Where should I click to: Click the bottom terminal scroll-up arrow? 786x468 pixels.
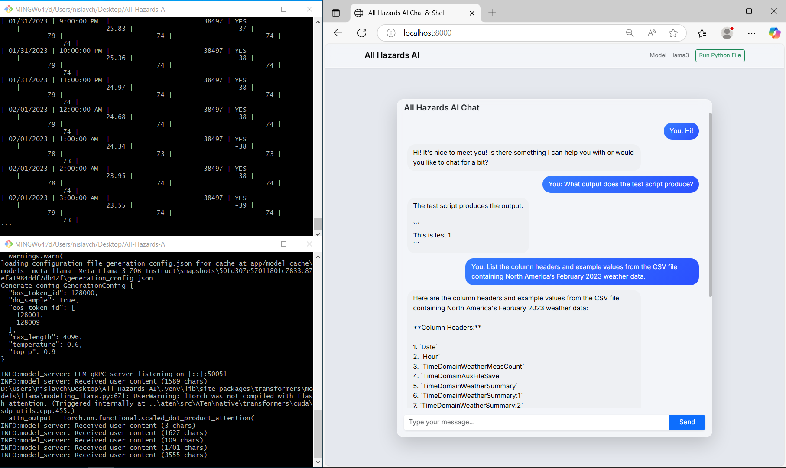click(x=318, y=257)
